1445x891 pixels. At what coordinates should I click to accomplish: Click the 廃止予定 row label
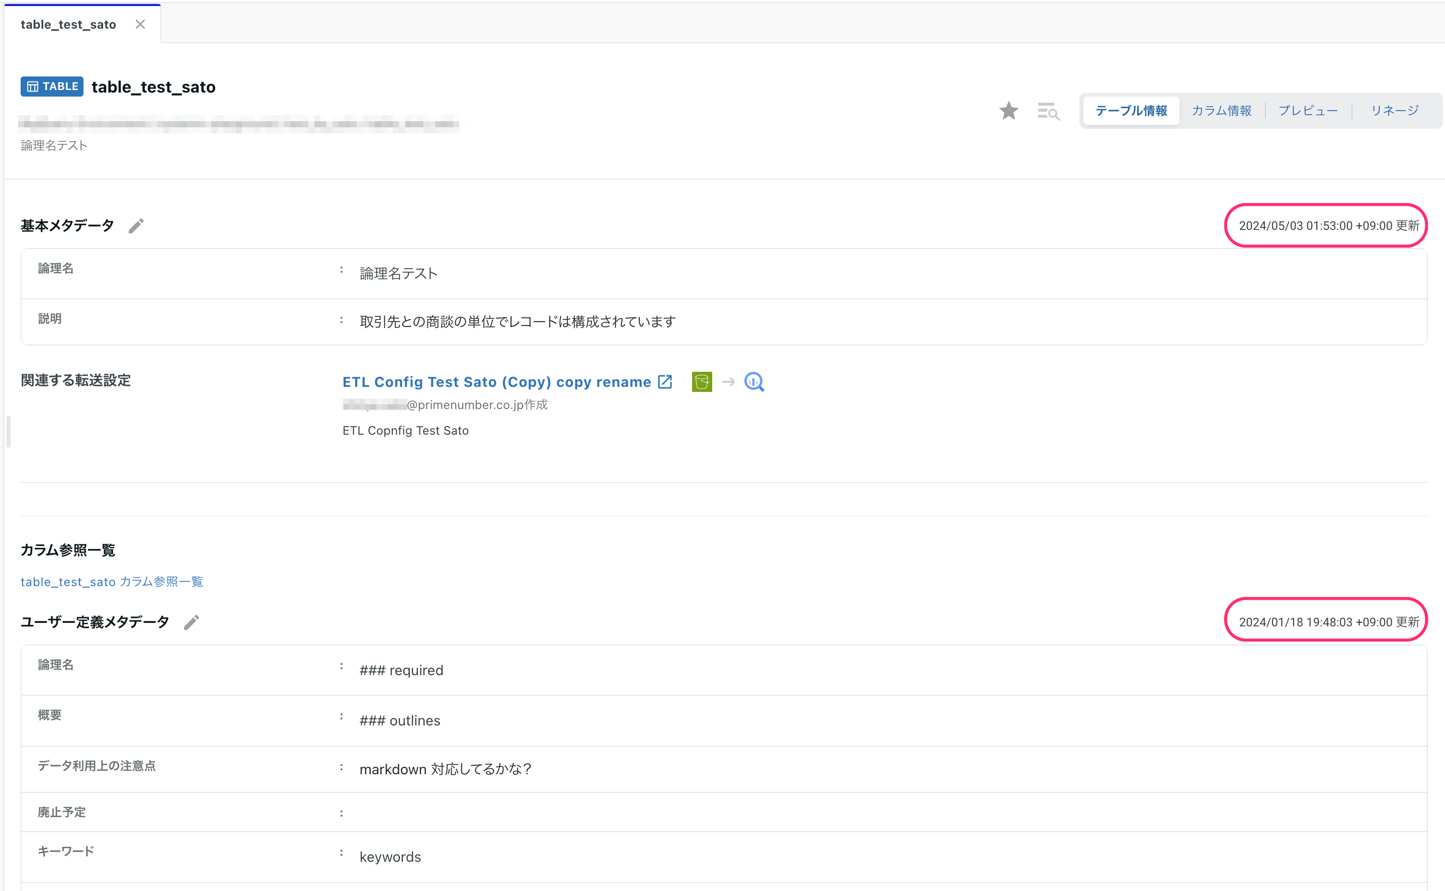(x=62, y=812)
